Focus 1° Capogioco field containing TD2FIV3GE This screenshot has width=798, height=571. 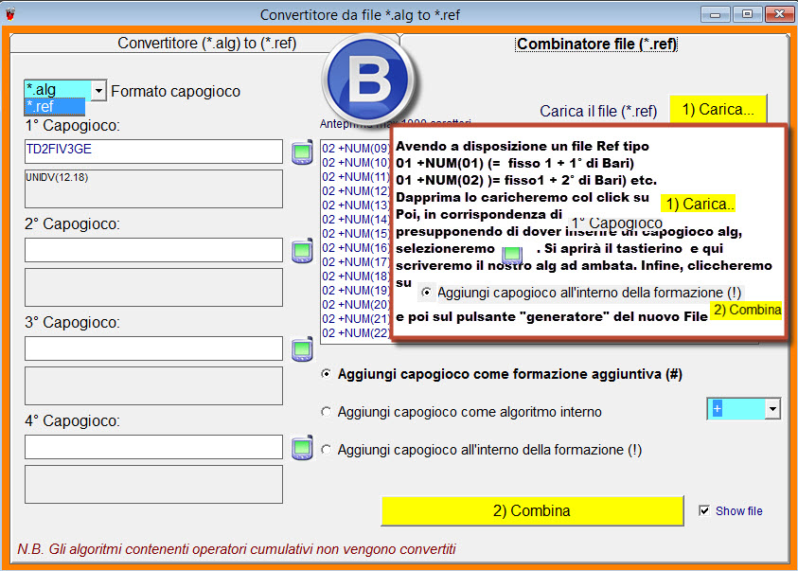point(153,152)
